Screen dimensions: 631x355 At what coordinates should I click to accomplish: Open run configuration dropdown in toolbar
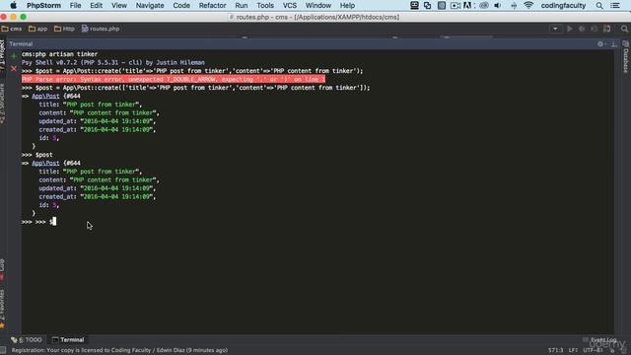coord(555,29)
